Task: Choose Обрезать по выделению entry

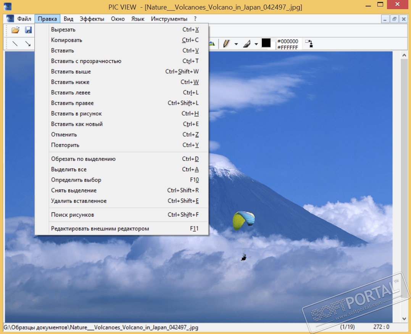Action: click(122, 159)
